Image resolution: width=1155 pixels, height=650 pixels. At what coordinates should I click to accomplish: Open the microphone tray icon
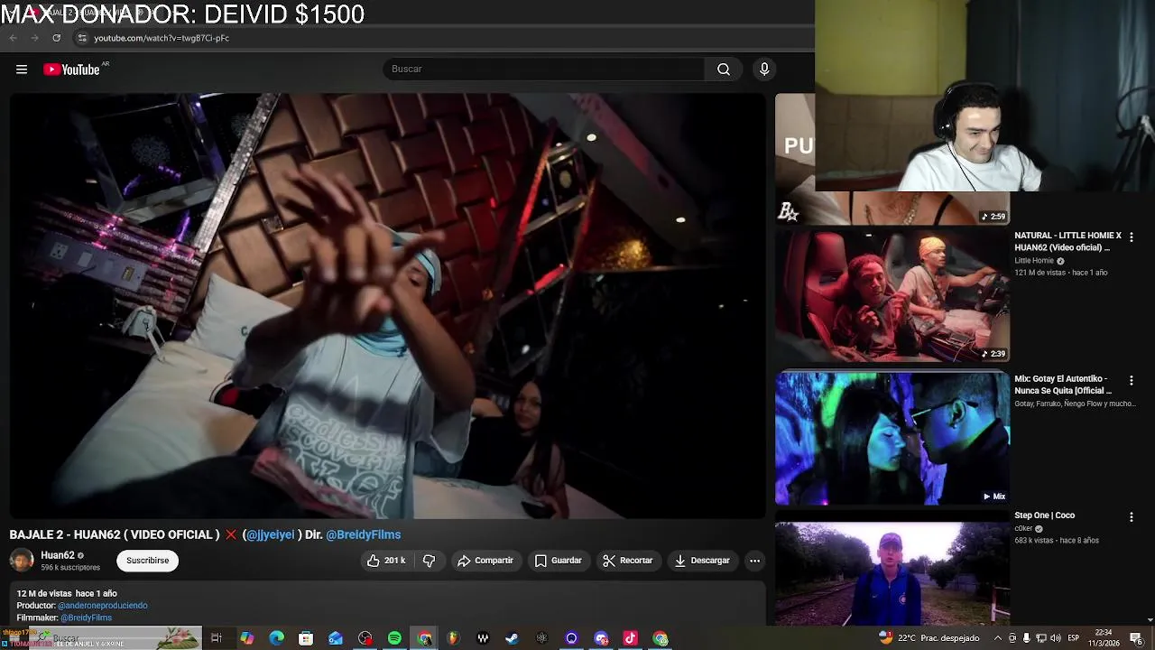coord(1026,638)
